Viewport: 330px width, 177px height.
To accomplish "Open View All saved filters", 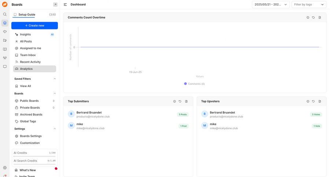I will 34,86.
